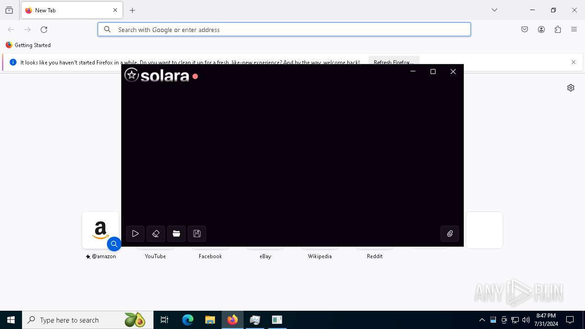Screen dimensions: 585x329
Task: Open the YouTube shortcut
Action: coord(155,256)
